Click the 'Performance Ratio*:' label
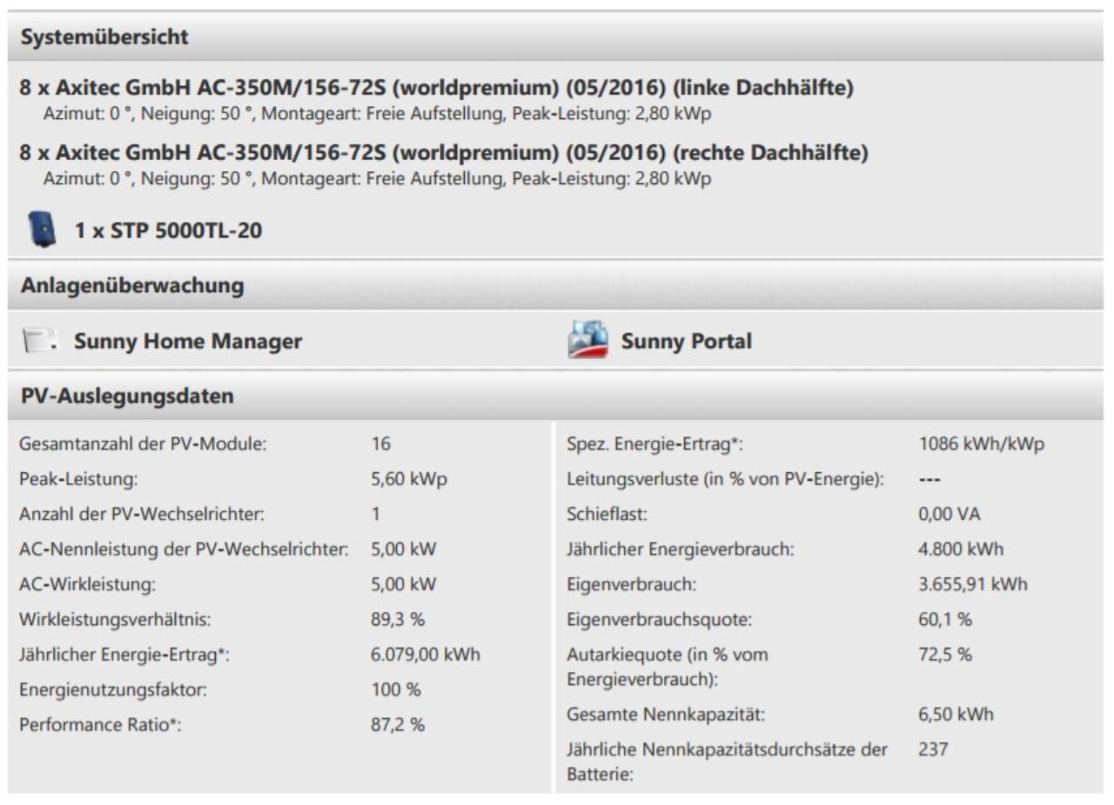Image resolution: width=1114 pixels, height=805 pixels. point(100,726)
